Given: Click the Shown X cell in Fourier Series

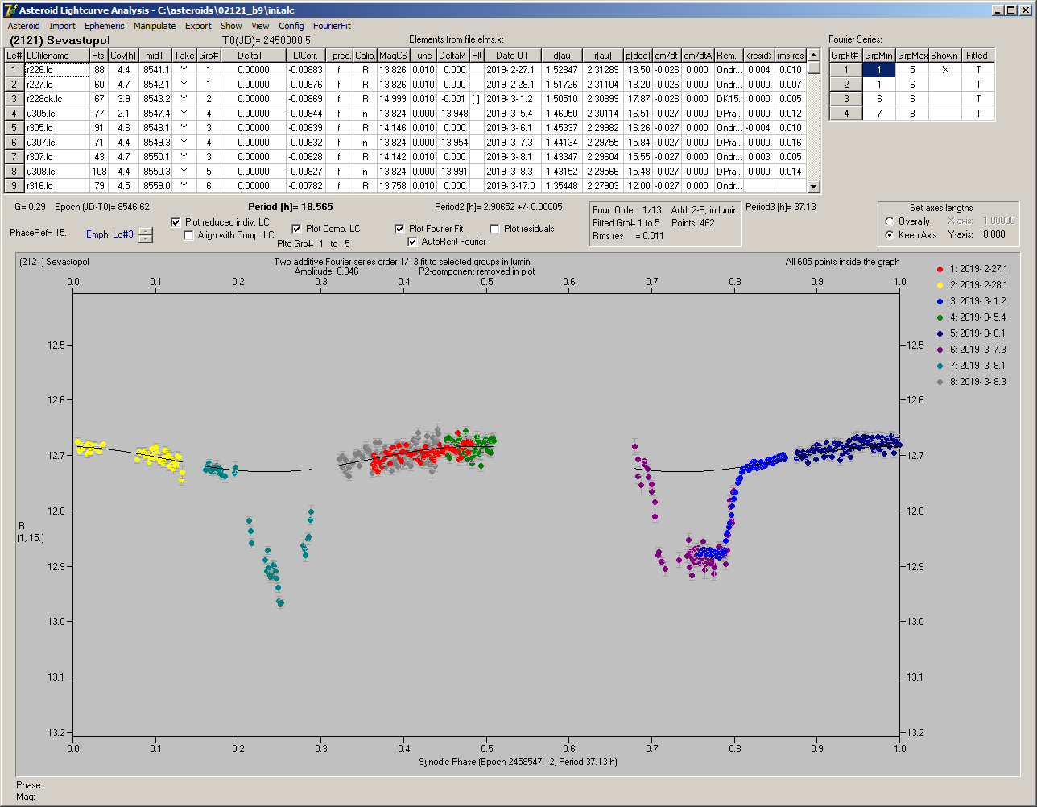Looking at the screenshot, I should 944,70.
